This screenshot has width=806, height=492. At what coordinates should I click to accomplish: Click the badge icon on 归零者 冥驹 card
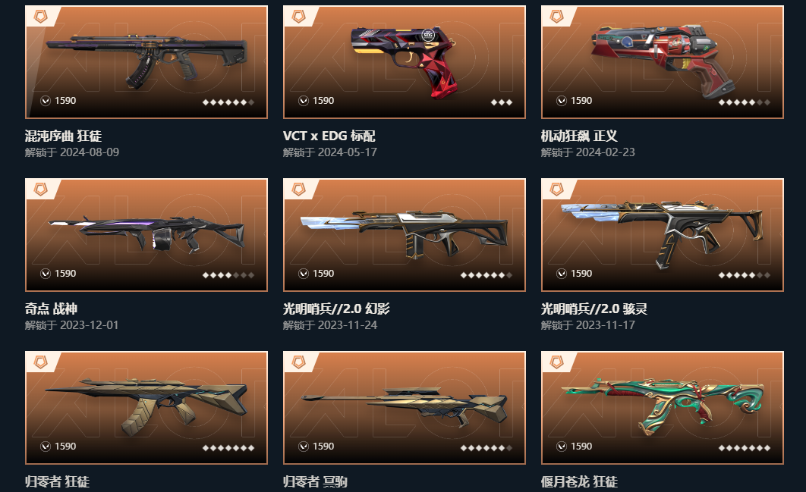pos(299,362)
